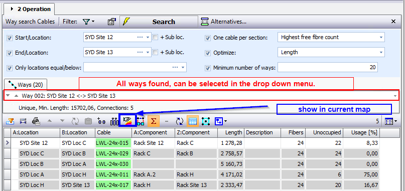Click the Unoccupied column header
Image resolution: width=405 pixels, height=191 pixels.
tap(324, 132)
